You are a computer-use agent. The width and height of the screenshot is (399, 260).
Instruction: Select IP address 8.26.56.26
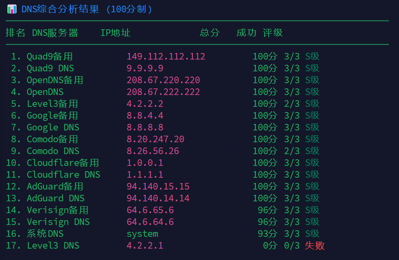153,151
